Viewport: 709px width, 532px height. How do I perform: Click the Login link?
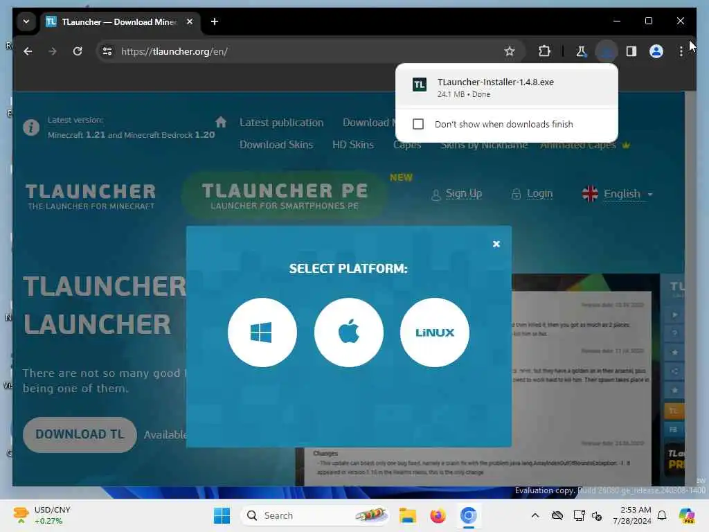point(539,194)
